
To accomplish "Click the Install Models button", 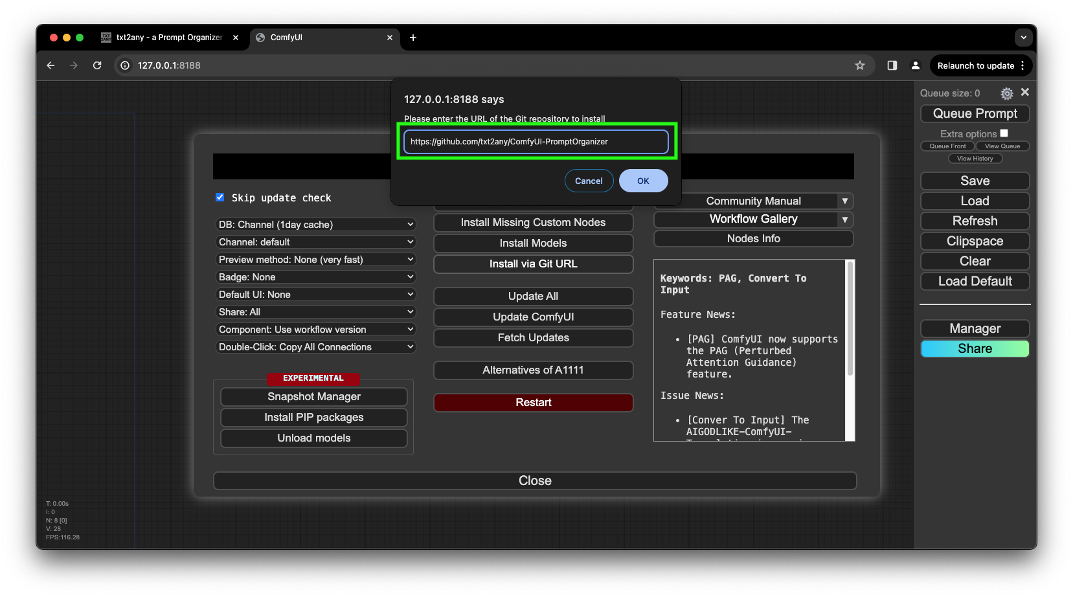I will pos(533,243).
